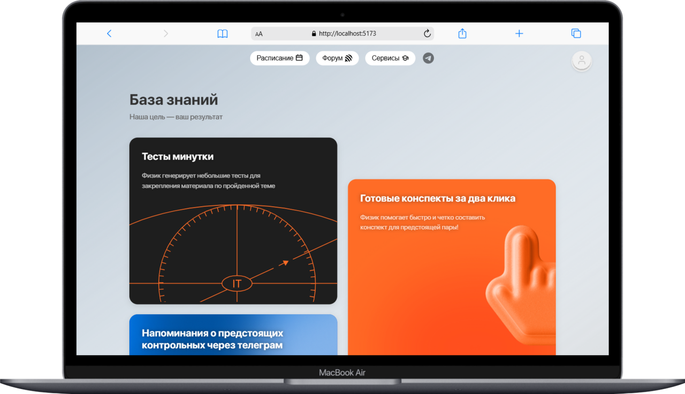
Task: Add a new tab with the plus icon
Action: (x=519, y=34)
